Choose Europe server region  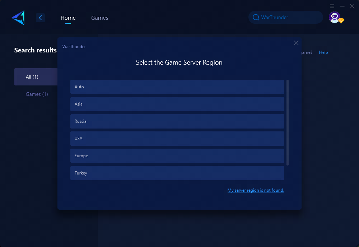177,156
